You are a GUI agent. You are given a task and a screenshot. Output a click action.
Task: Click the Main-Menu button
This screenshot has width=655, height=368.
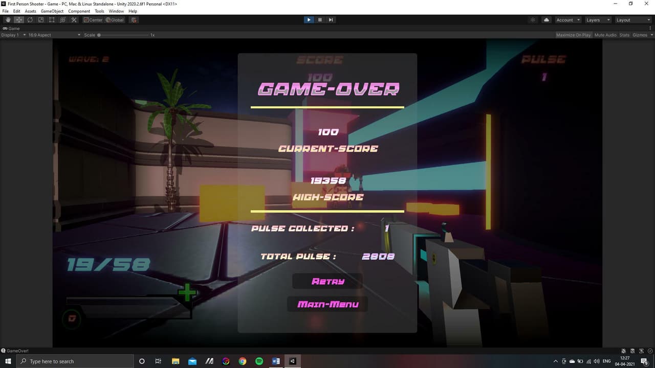(327, 304)
